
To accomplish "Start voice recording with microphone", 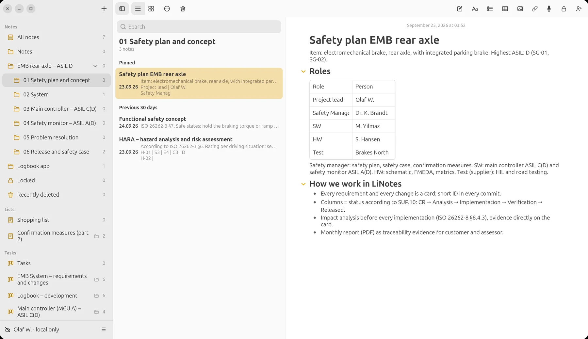I will tap(549, 9).
